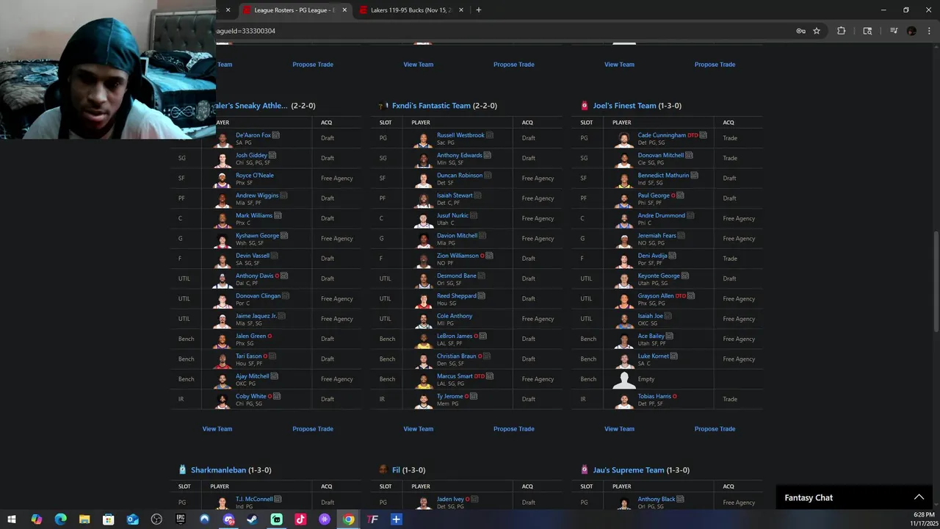
Task: Open the Chrome three-dot menu
Action: (x=929, y=31)
